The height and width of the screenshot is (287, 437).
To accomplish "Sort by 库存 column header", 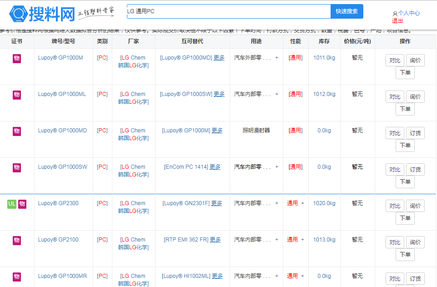I will tap(324, 41).
